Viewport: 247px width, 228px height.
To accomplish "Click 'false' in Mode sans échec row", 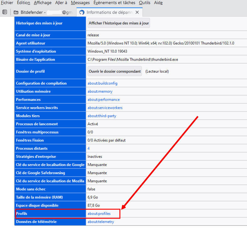I will [91, 189].
